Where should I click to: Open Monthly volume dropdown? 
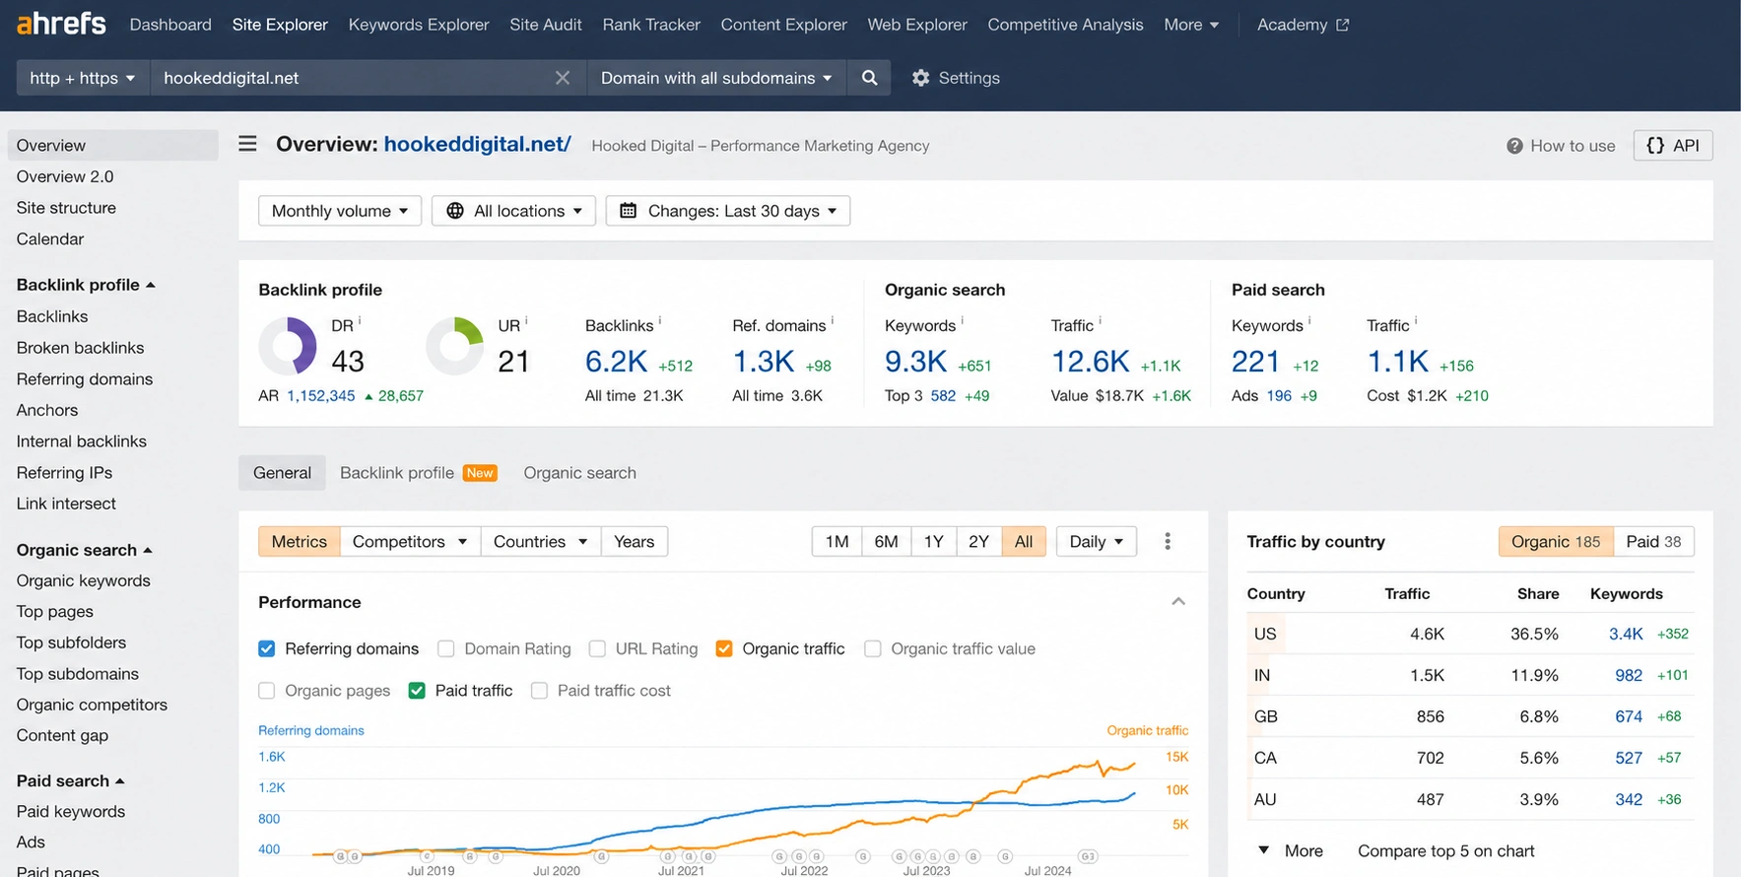coord(340,211)
